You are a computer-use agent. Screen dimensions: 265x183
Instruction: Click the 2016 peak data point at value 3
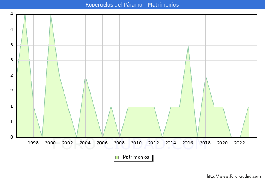pyautogui.click(x=188, y=45)
